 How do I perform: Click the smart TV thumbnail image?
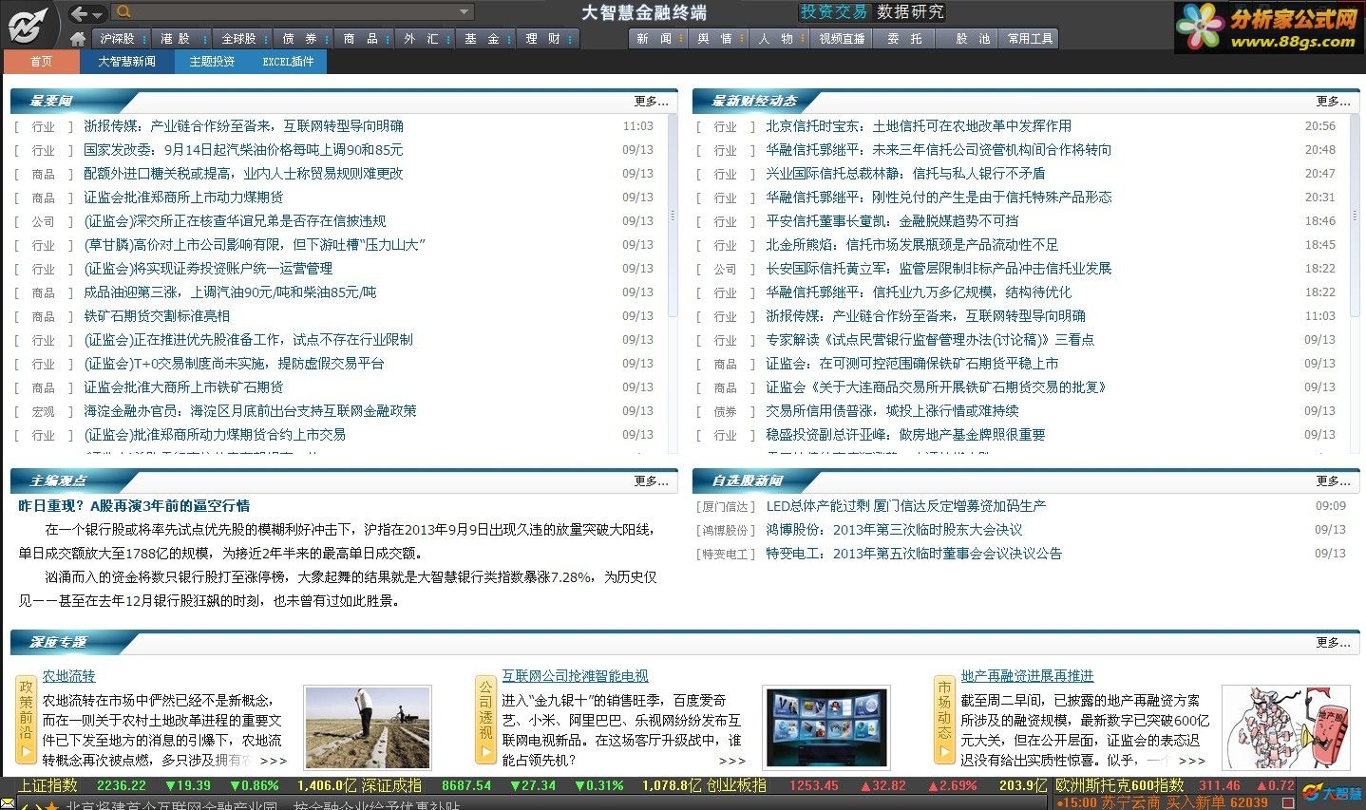827,727
